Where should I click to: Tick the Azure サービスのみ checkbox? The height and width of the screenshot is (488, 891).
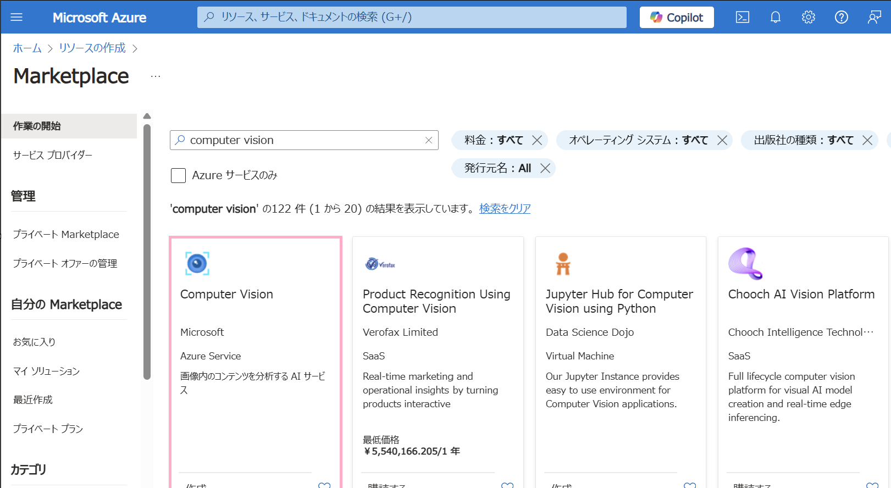[x=178, y=176]
